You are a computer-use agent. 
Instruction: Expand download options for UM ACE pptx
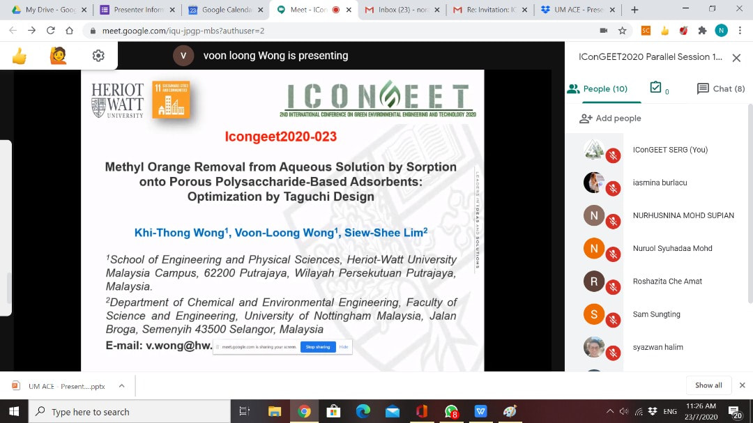(121, 385)
